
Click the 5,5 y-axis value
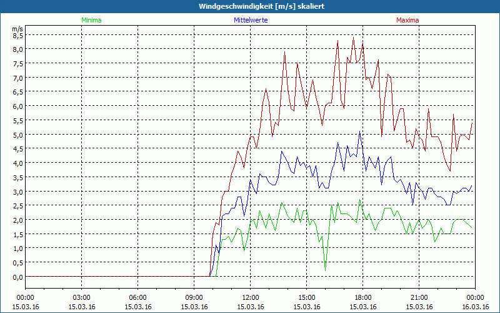click(x=18, y=120)
